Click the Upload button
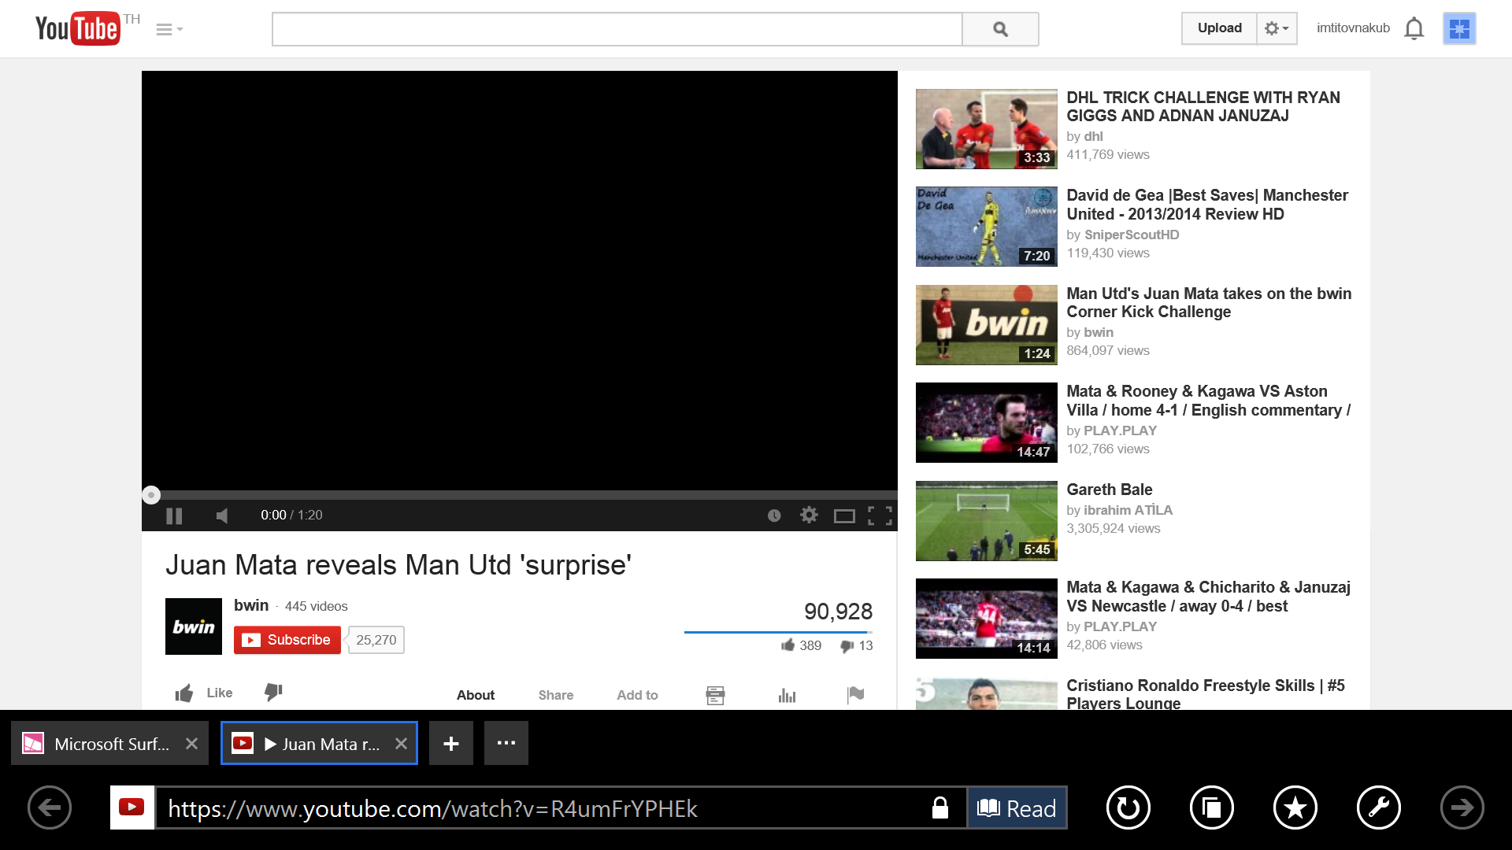The width and height of the screenshot is (1512, 850). (x=1219, y=28)
